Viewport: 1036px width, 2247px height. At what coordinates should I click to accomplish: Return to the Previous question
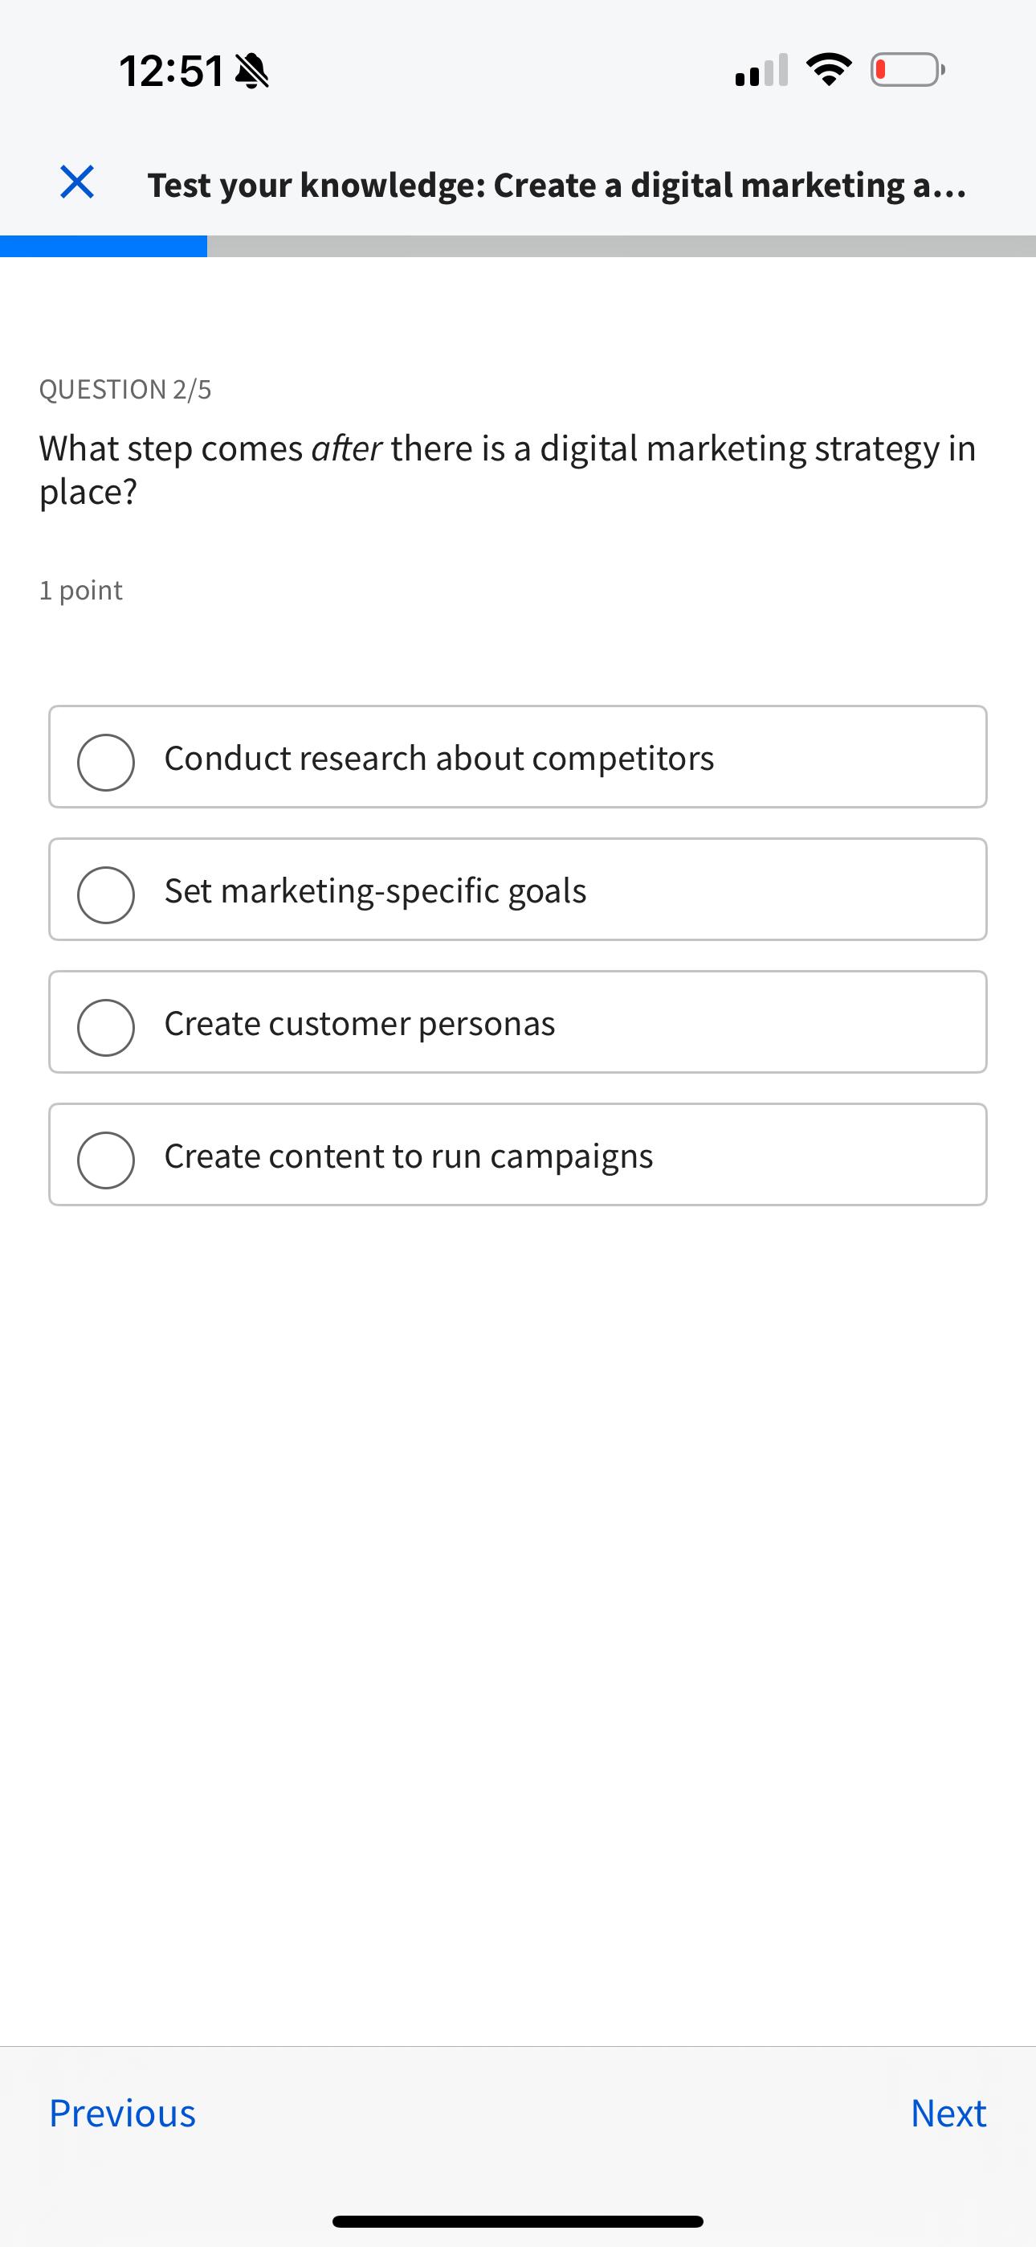pos(122,2114)
